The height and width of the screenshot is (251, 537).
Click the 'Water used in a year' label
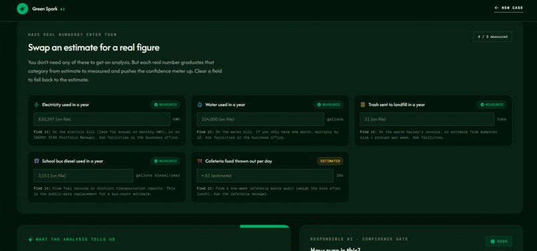click(x=225, y=105)
